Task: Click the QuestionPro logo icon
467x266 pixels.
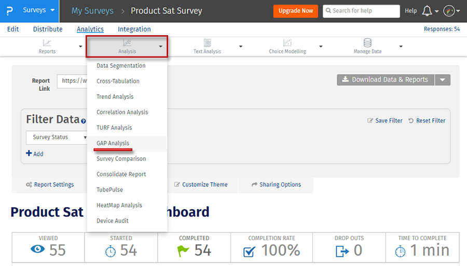Action: point(10,11)
